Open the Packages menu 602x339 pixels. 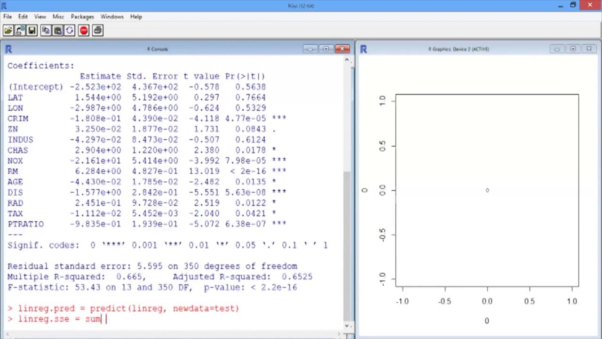point(83,16)
